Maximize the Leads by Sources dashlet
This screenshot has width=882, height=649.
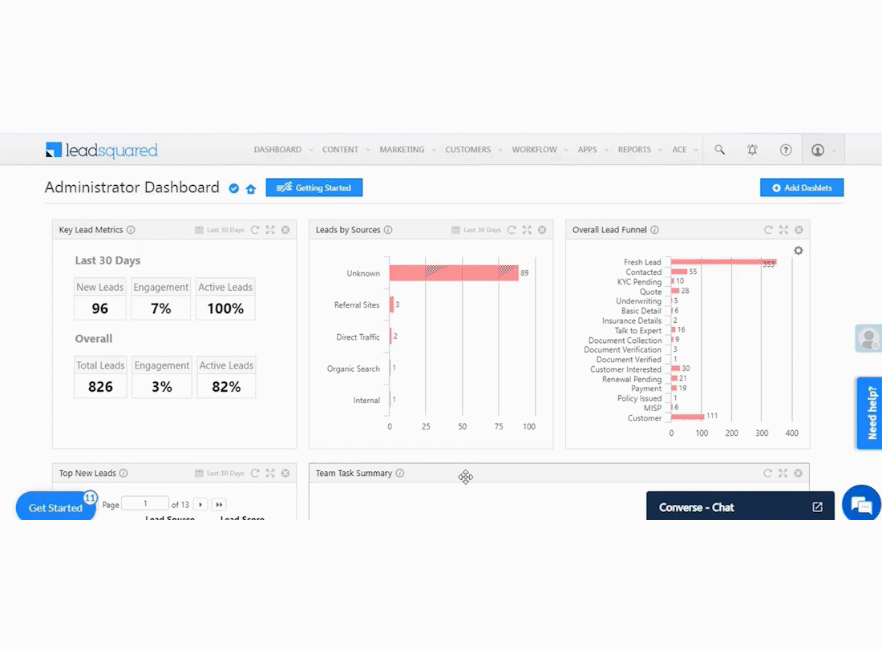(x=527, y=230)
